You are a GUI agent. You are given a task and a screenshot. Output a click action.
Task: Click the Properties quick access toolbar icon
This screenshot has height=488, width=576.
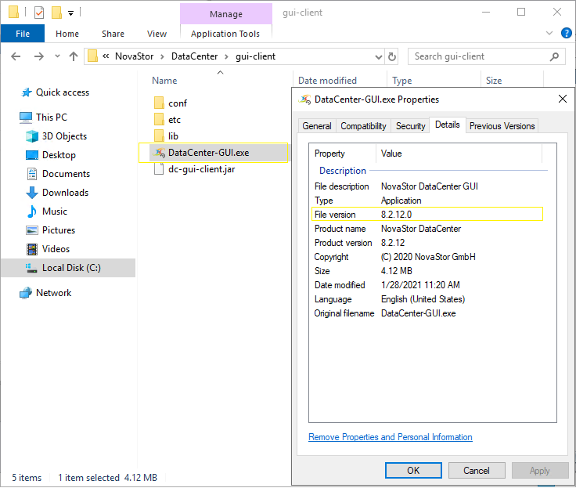(39, 13)
